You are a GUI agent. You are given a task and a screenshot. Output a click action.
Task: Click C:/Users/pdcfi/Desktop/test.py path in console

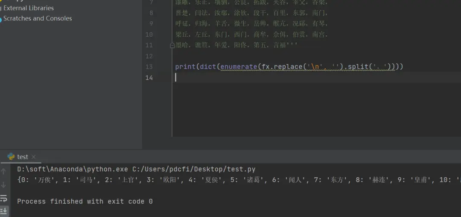pos(194,169)
